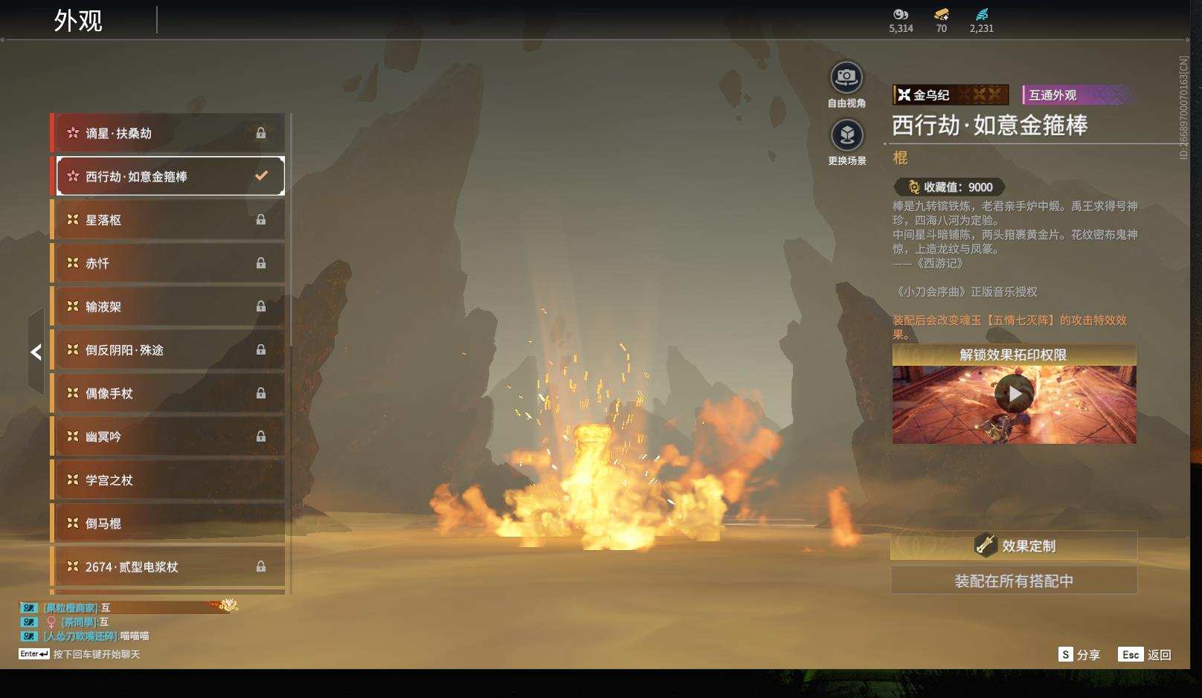1202x698 pixels.
Task: Click the channel icon beside 果粒橙商家 chat line
Action: tap(28, 608)
